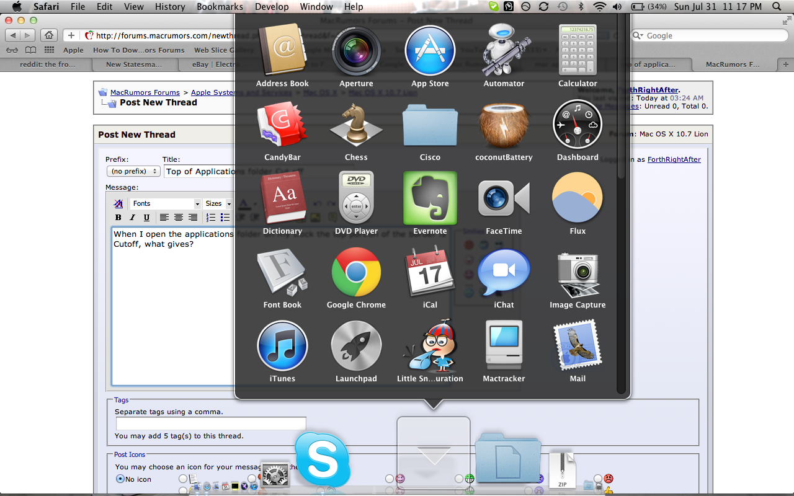This screenshot has height=496, width=794.
Task: Go to the Safari home page
Action: click(x=49, y=35)
